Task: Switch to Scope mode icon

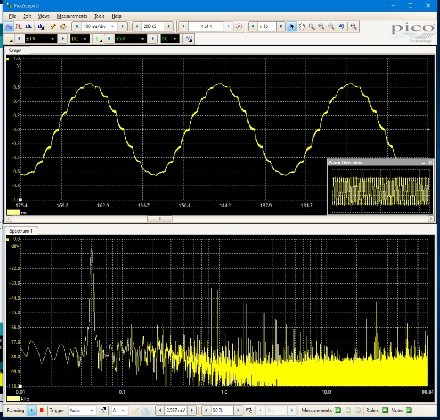Action: (9, 26)
